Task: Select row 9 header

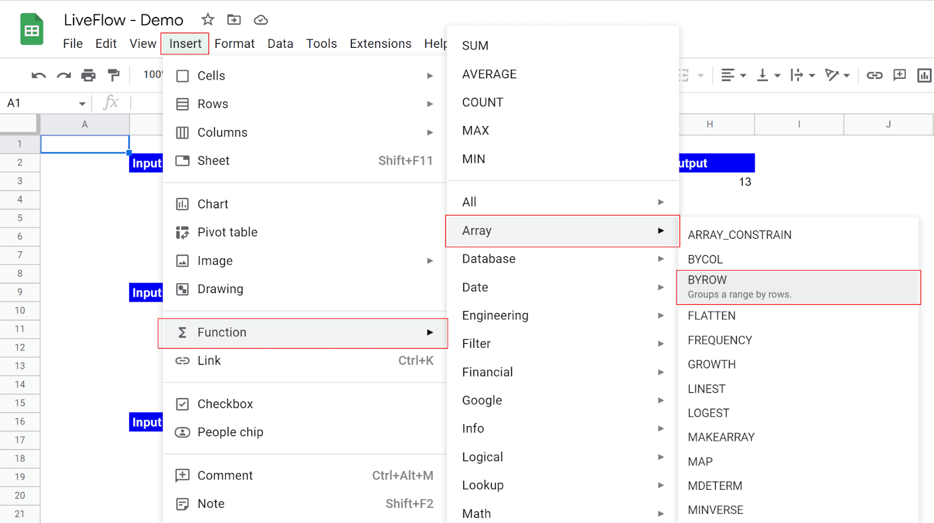Action: [x=20, y=292]
